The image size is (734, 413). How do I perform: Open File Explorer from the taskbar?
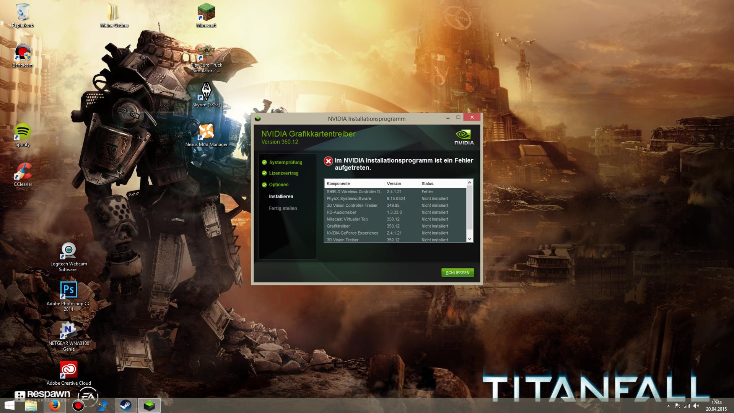point(31,405)
